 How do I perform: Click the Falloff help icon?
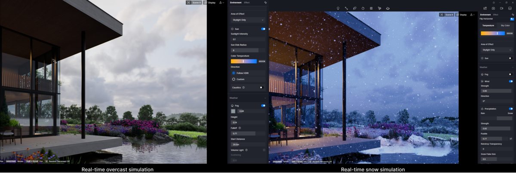pyautogui.click(x=240, y=128)
